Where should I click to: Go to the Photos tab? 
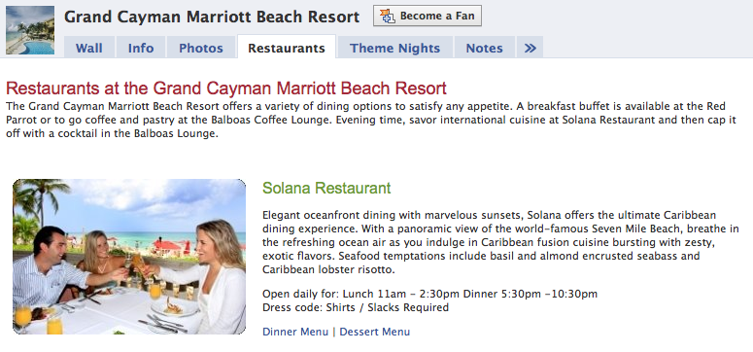point(201,48)
